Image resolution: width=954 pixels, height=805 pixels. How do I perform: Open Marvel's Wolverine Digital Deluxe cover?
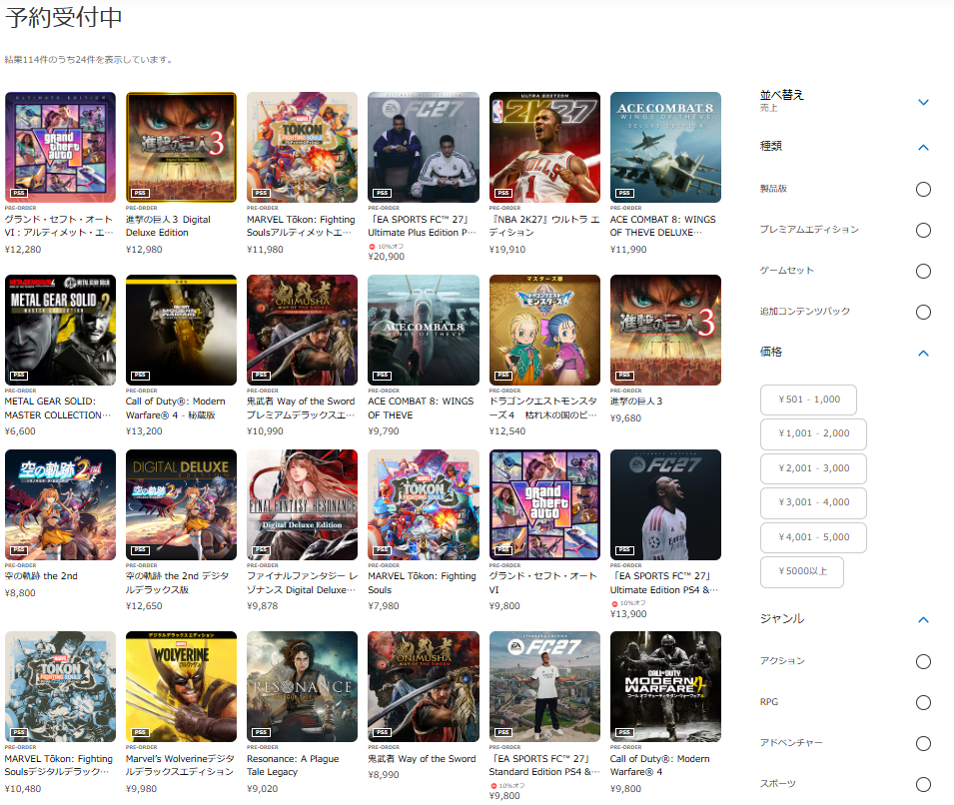(181, 686)
